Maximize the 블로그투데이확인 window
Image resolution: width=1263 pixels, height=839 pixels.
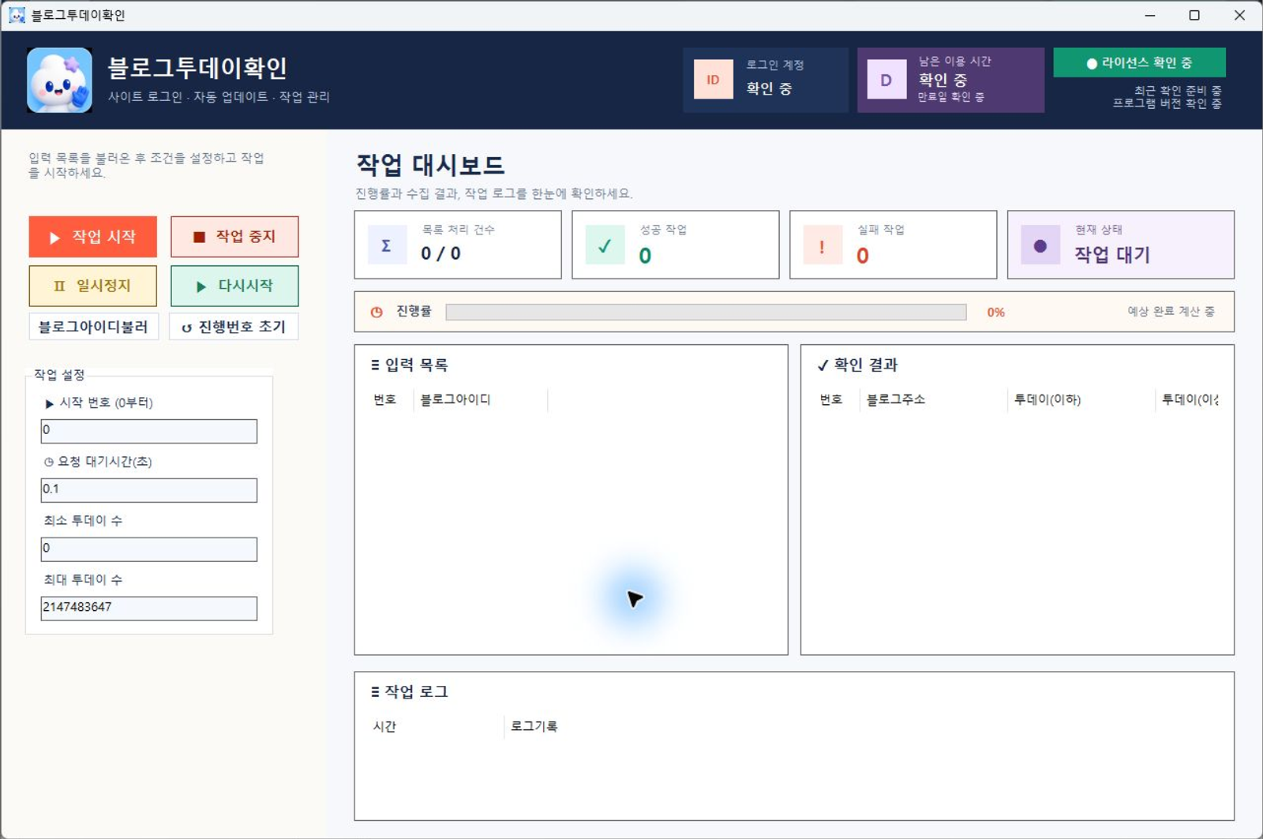point(1194,15)
